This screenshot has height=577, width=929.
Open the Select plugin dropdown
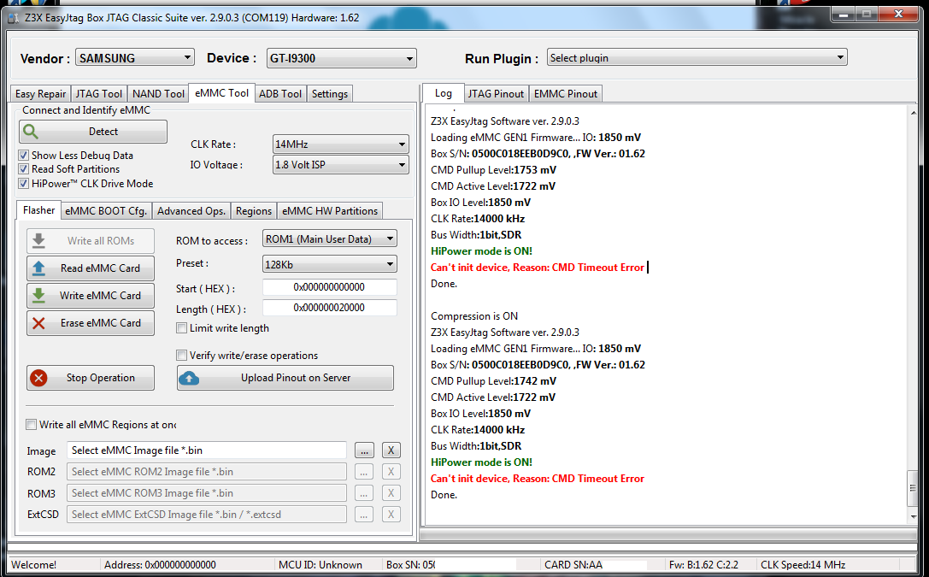[x=697, y=57]
